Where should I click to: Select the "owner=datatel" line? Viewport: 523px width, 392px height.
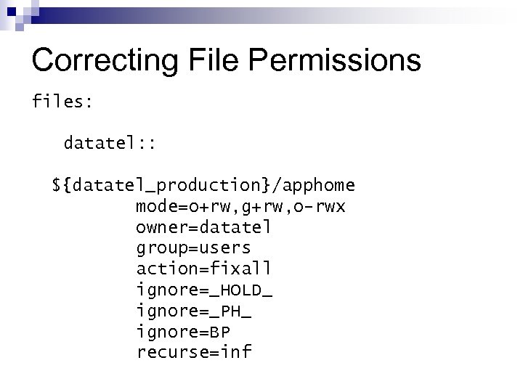pyautogui.click(x=203, y=227)
